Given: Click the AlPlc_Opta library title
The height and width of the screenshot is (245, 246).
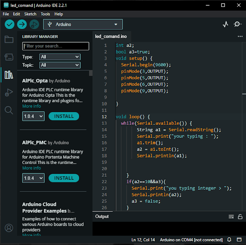Looking at the screenshot, I should (35, 81).
